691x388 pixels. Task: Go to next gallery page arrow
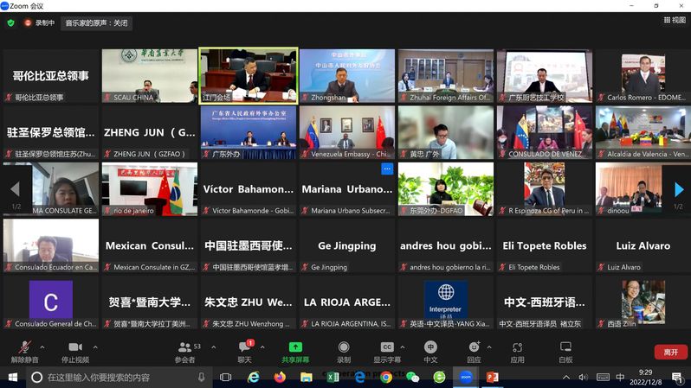pyautogui.click(x=679, y=189)
